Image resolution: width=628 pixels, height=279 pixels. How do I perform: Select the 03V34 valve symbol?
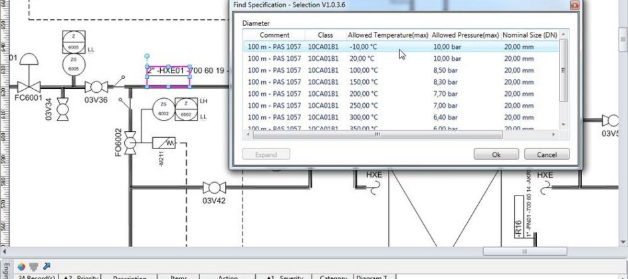tap(63, 107)
